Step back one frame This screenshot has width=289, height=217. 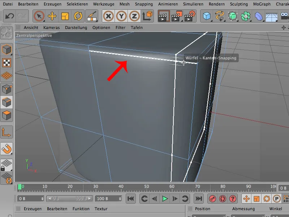(x=155, y=199)
